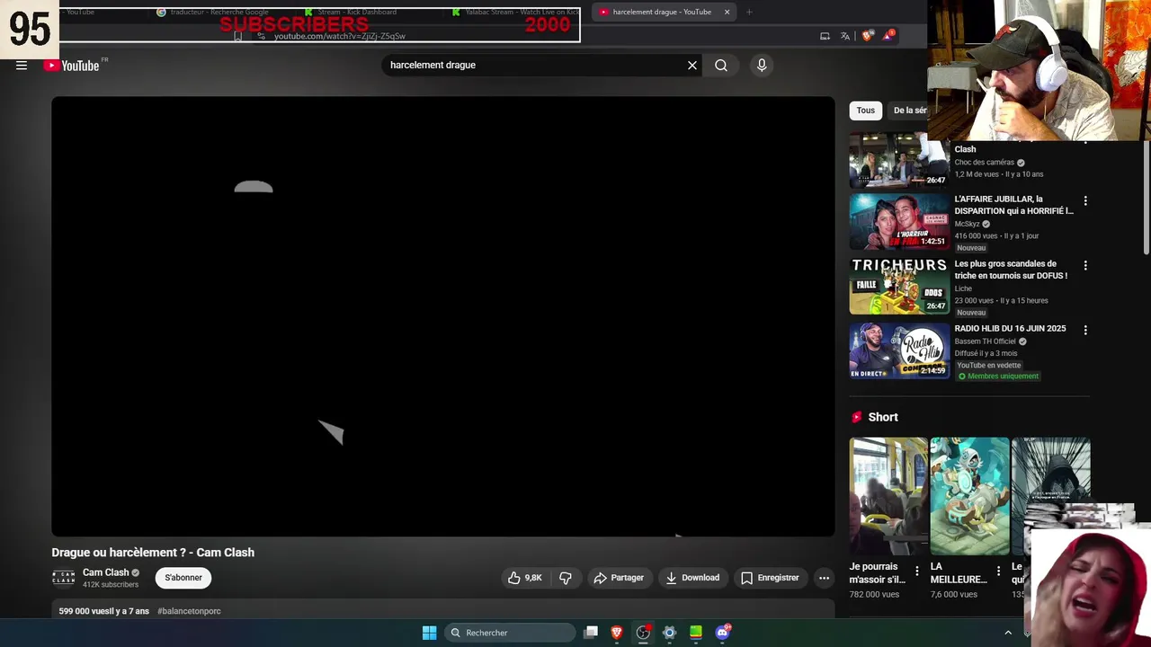The image size is (1151, 647).
Task: Open the green app icon in taskbar
Action: [x=695, y=633]
